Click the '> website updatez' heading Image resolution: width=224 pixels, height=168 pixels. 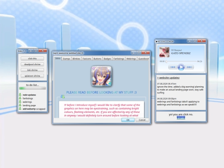coord(168,78)
